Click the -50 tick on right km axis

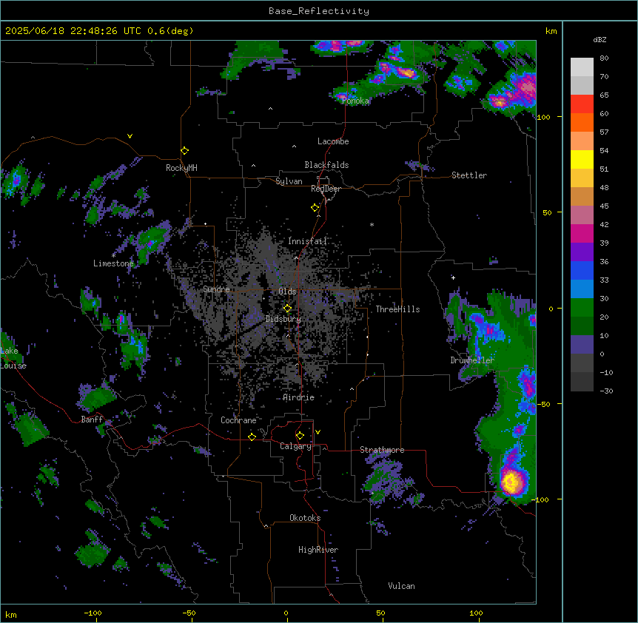(543, 404)
